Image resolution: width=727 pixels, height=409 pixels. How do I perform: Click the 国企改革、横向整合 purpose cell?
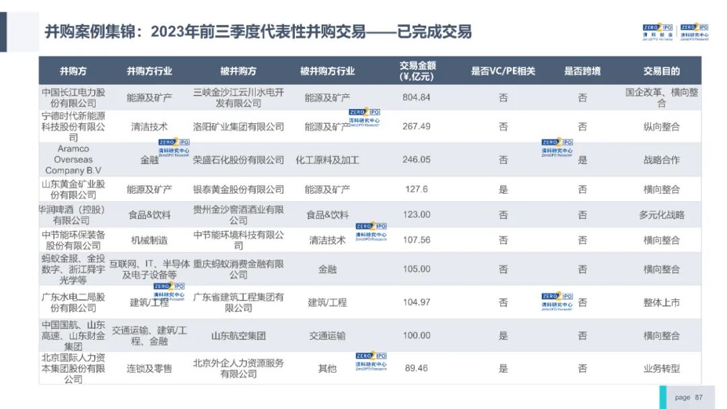[x=662, y=98]
